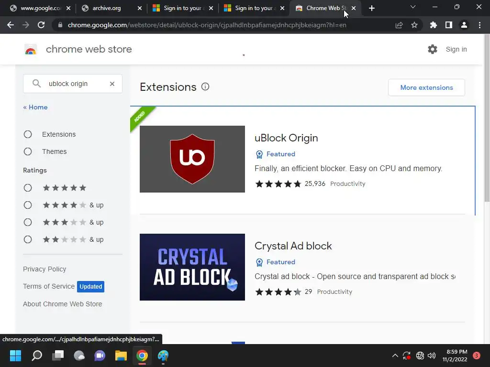Click Featured badge under Crystal Ad block
The height and width of the screenshot is (367, 490).
275,262
